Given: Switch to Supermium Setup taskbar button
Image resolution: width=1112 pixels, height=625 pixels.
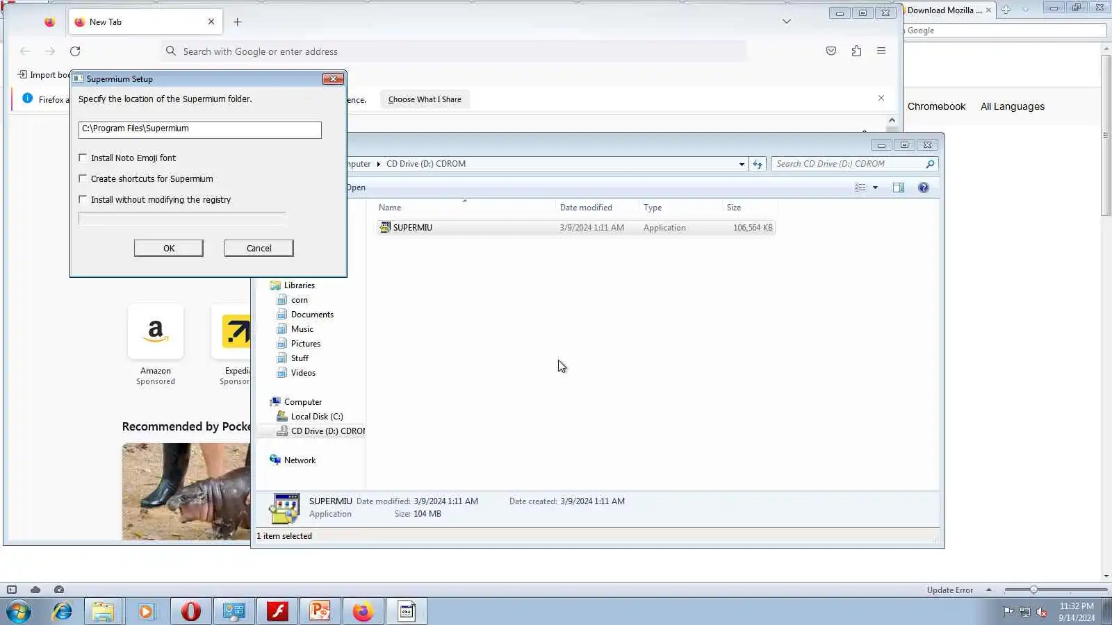Looking at the screenshot, I should click(407, 612).
